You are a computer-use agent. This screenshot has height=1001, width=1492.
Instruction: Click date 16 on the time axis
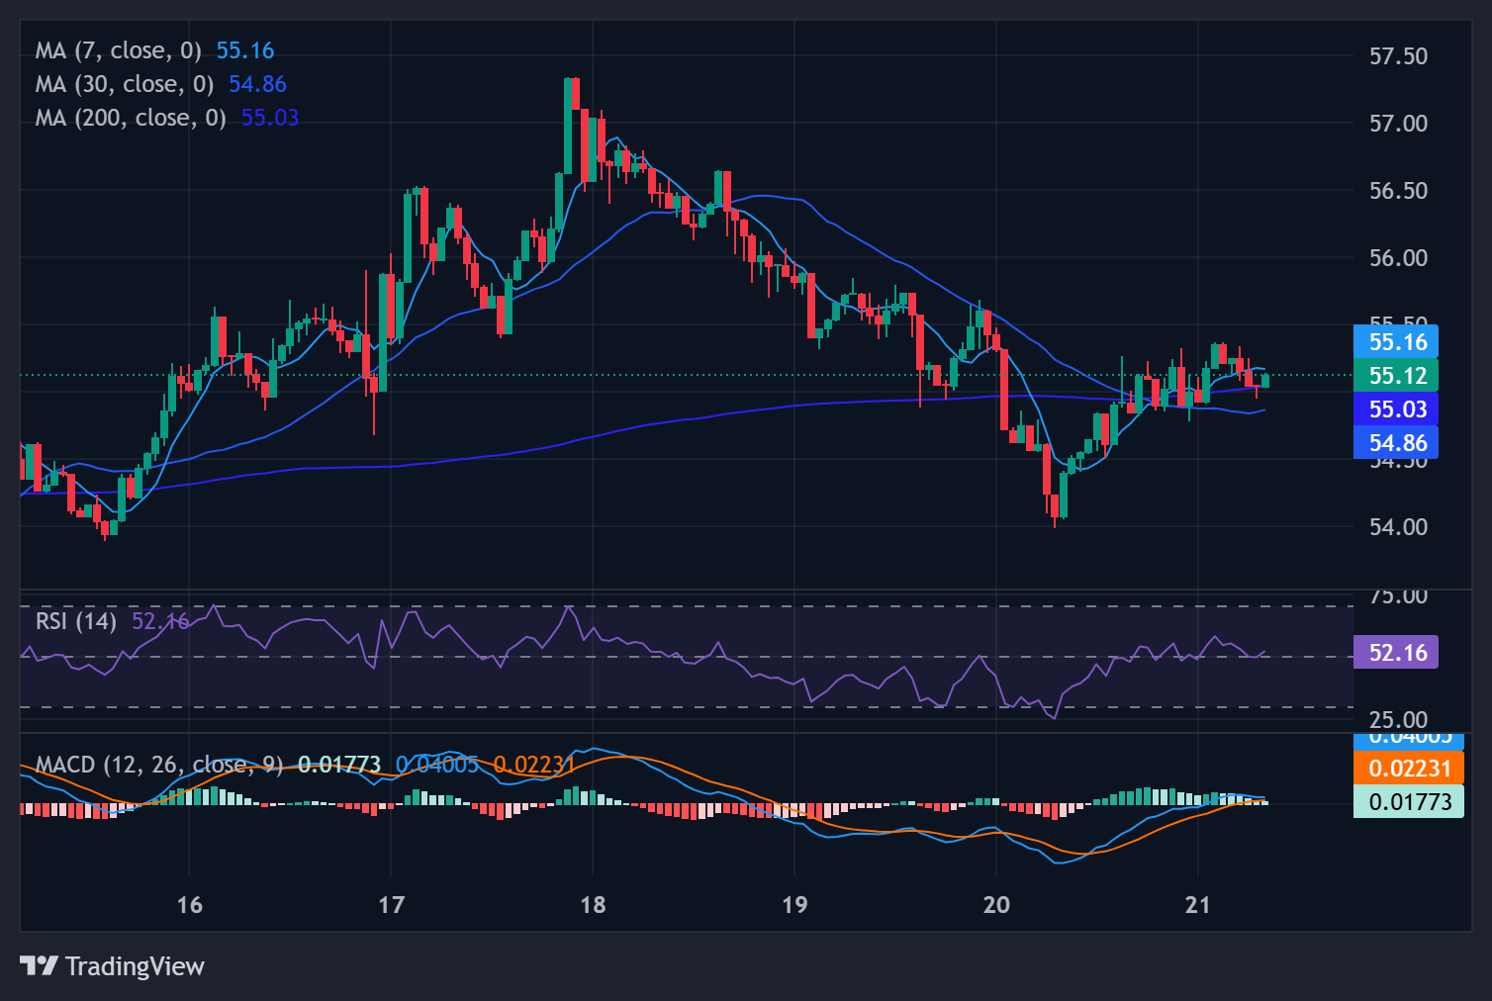point(189,905)
